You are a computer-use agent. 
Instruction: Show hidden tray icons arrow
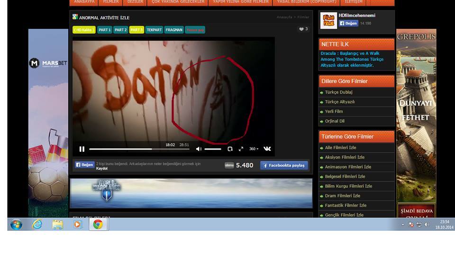(x=403, y=225)
